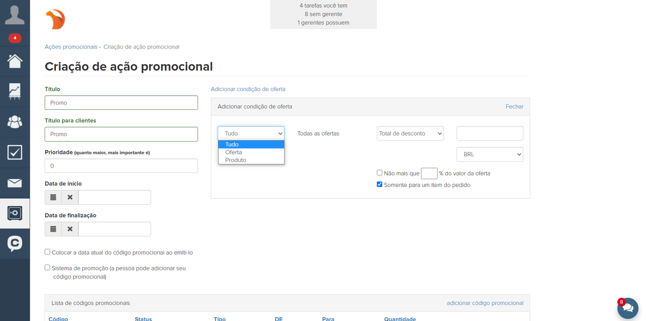This screenshot has width=646, height=321.
Task: Click 'adicionar código promocional' link
Action: [x=484, y=303]
